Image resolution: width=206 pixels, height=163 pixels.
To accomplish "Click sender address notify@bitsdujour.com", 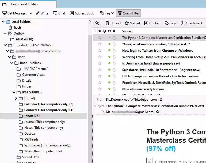I will 140,100.
